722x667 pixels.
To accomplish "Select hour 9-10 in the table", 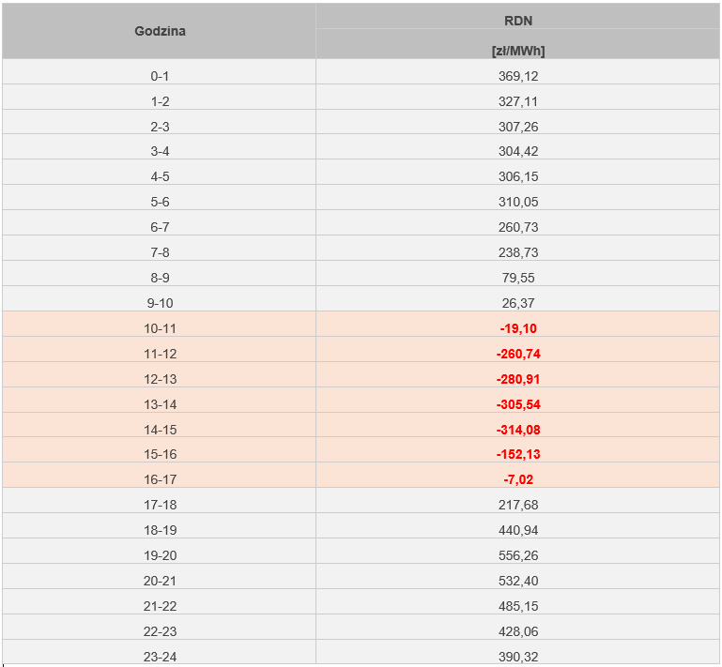I will 160,303.
